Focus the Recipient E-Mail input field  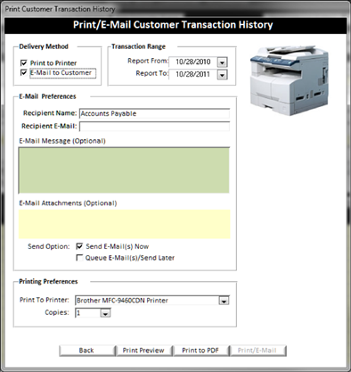coord(154,127)
